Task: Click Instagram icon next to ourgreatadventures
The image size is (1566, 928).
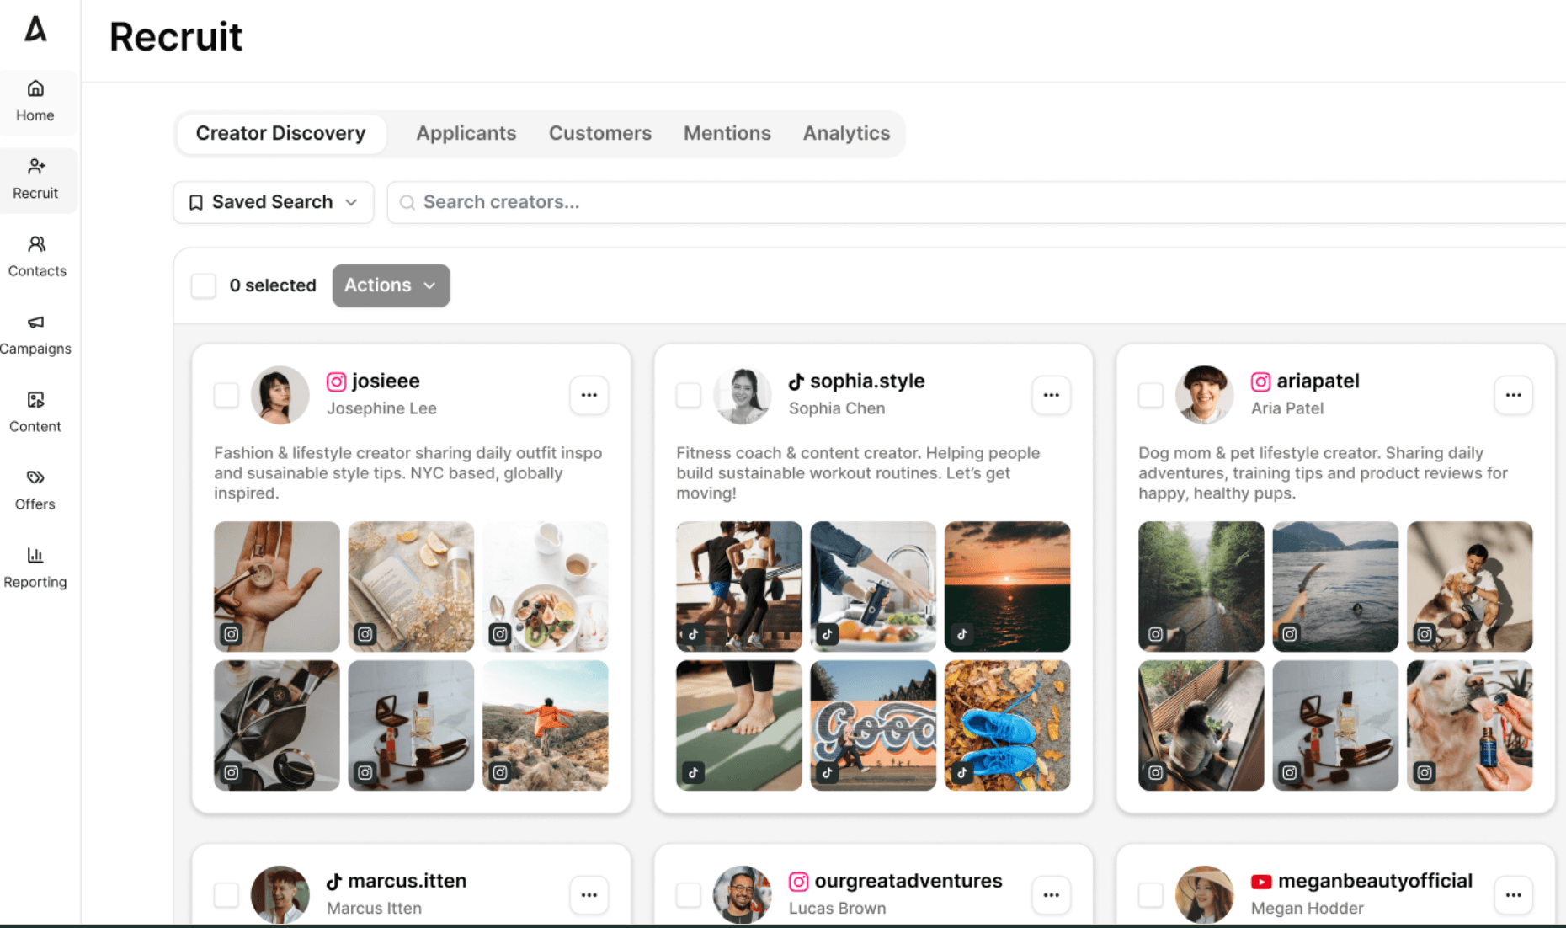Action: coord(798,882)
